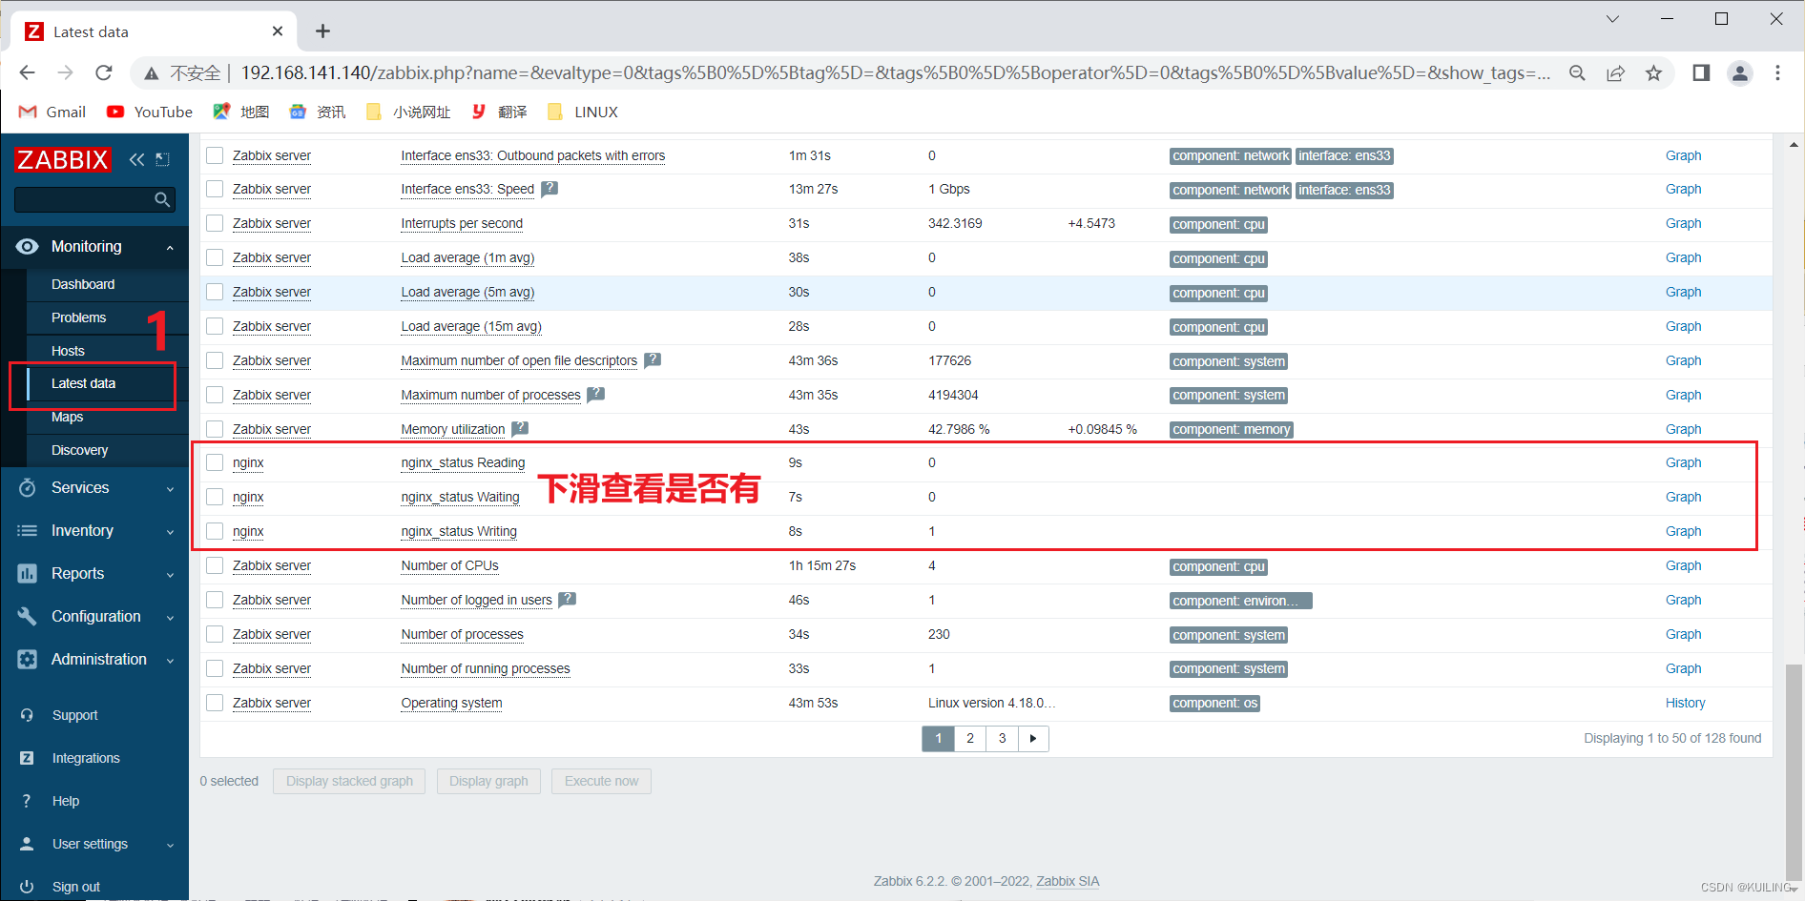Click the browser address bar URL
Viewport: 1805px width, 901px height.
tap(895, 72)
